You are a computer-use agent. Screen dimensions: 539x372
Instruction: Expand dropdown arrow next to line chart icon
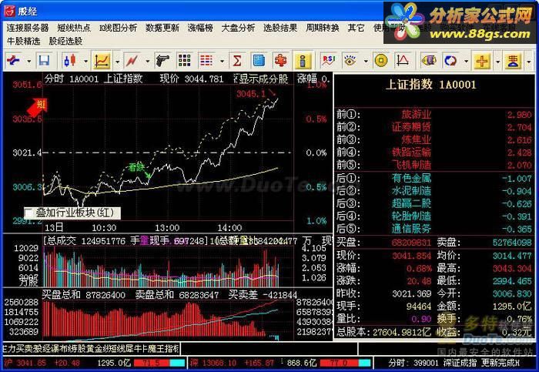click(x=117, y=62)
